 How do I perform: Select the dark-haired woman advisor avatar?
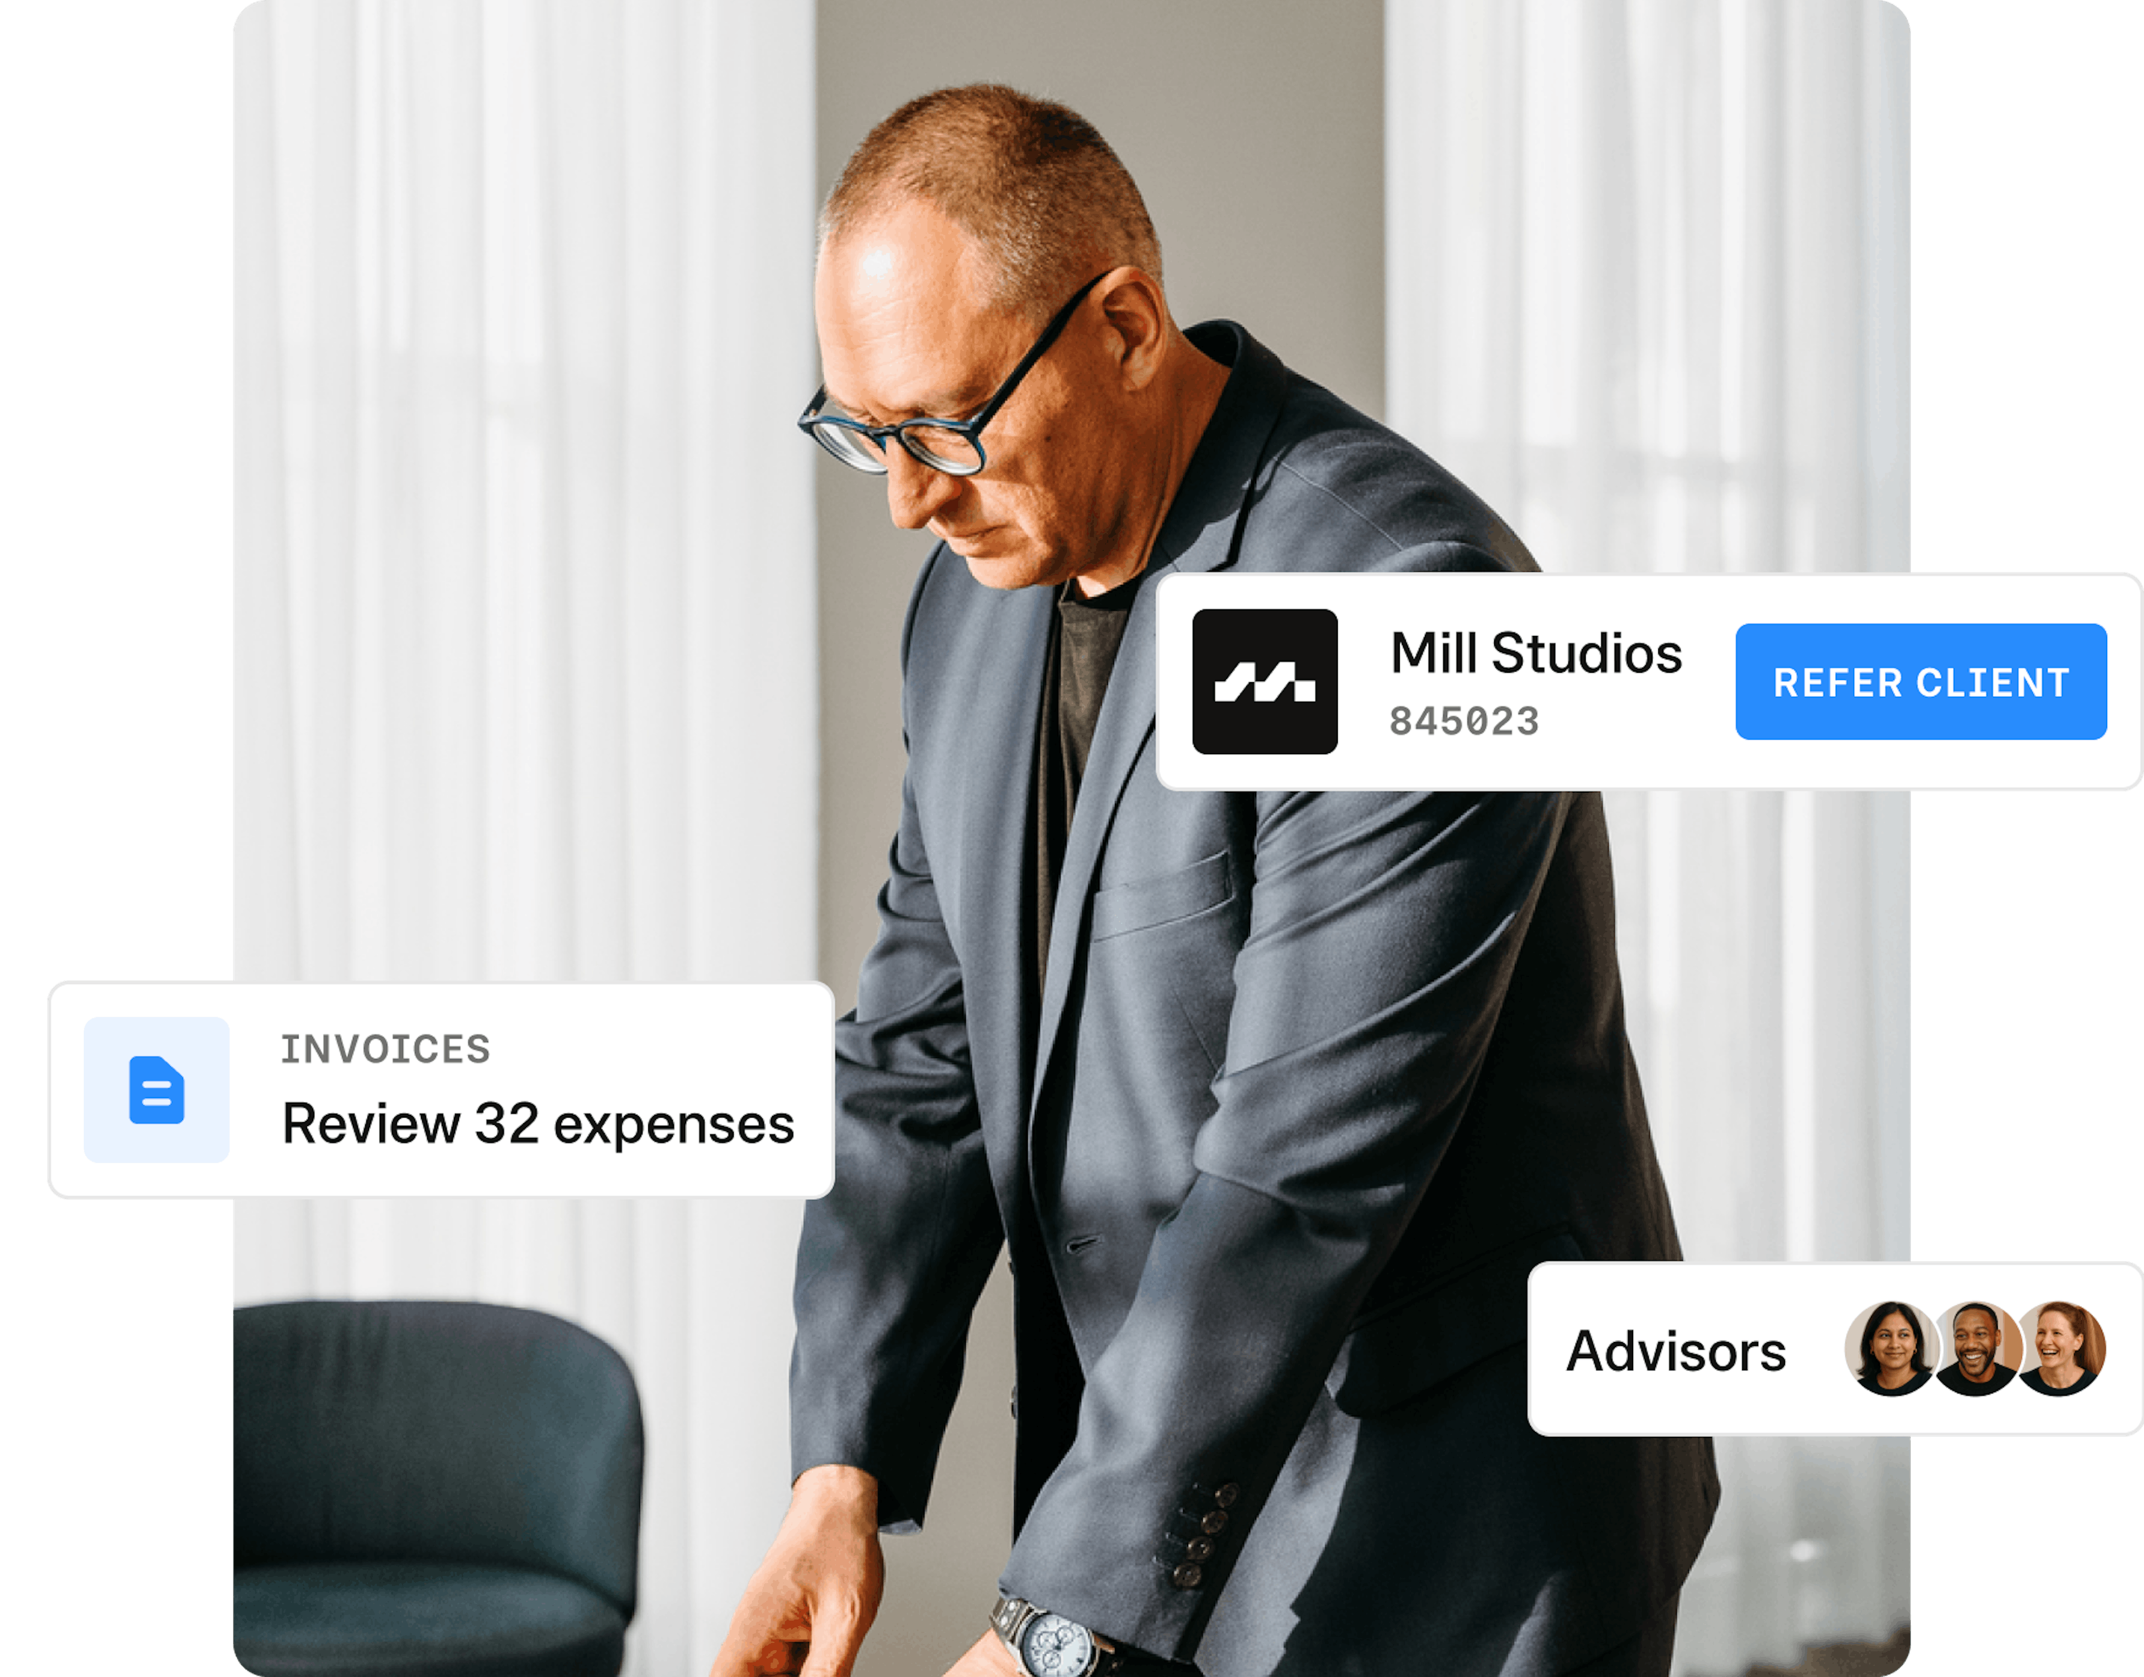[1892, 1348]
